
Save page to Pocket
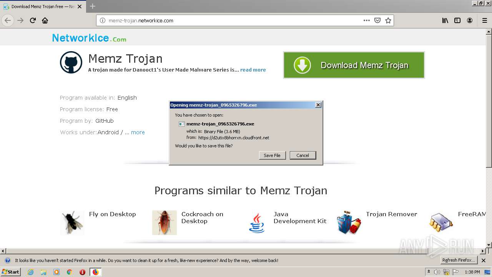[377, 20]
